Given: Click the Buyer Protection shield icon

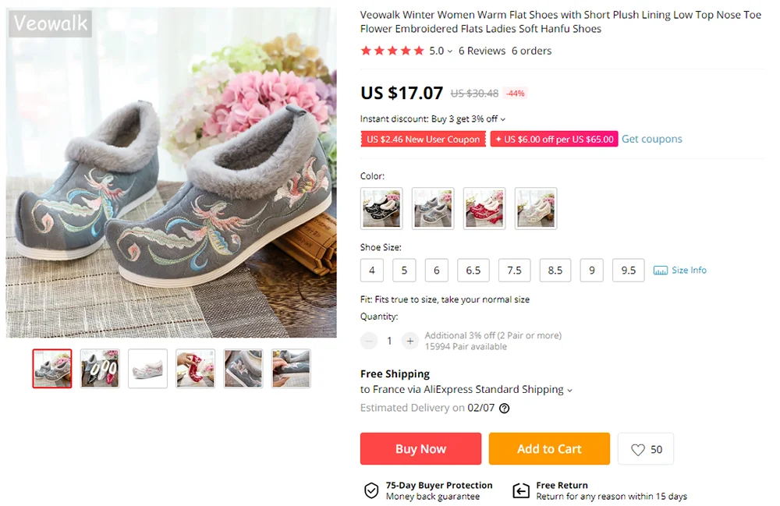Looking at the screenshot, I should click(x=371, y=490).
